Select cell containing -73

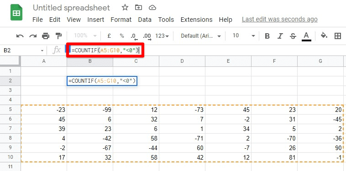pos(182,110)
